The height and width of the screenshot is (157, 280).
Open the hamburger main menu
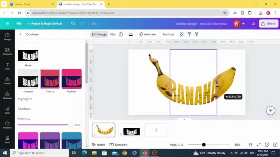click(7, 24)
